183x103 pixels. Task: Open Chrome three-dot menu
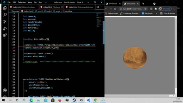pos(174,9)
